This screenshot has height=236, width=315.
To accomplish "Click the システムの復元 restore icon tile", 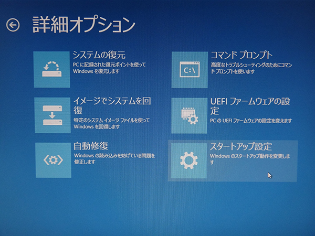I will pyautogui.click(x=52, y=69).
